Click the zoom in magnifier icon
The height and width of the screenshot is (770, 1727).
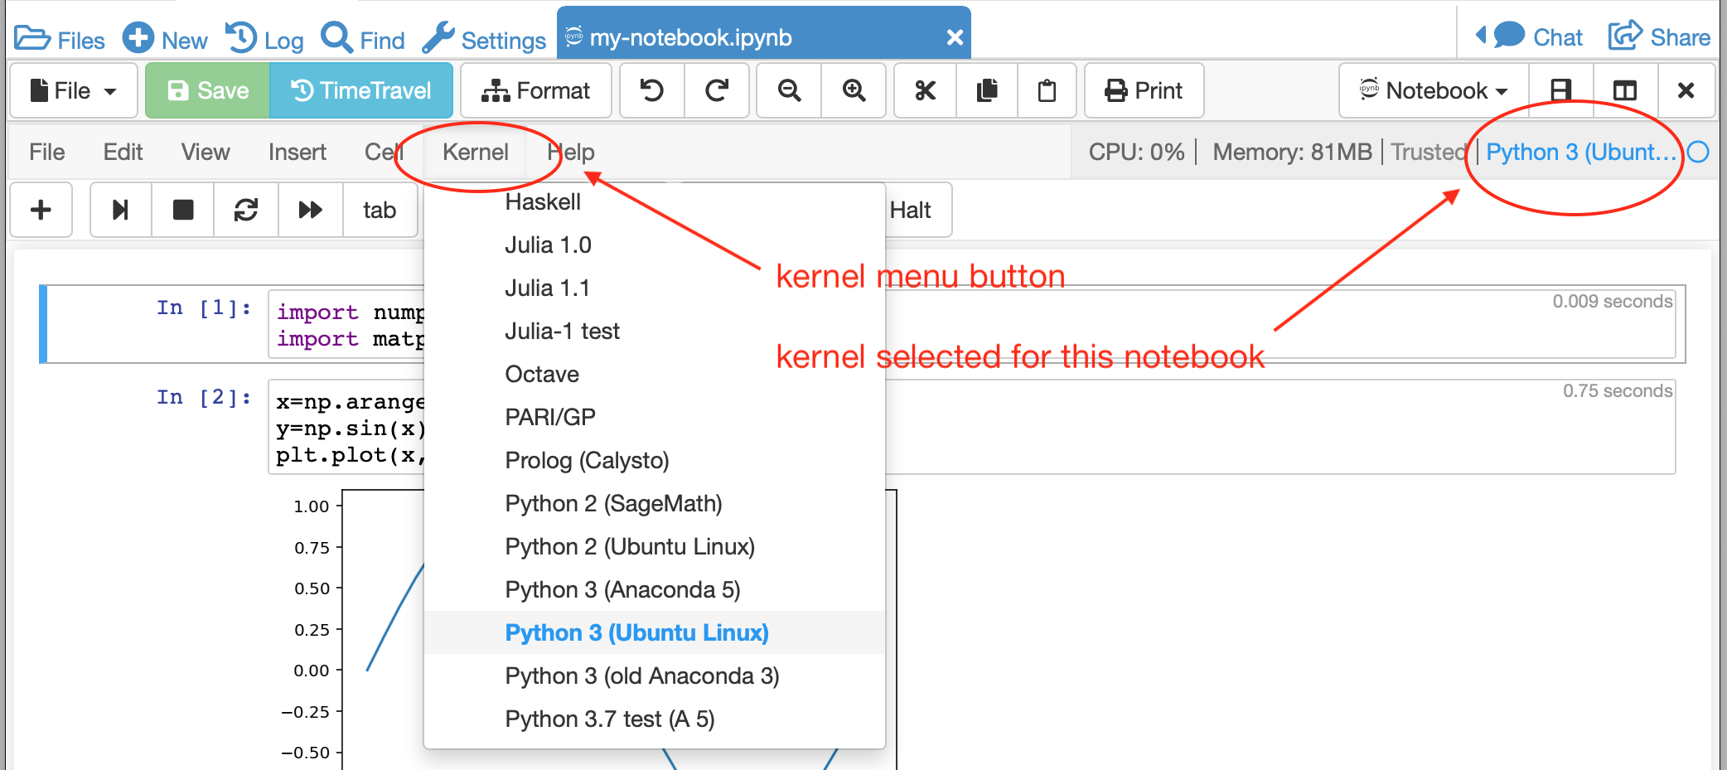[x=854, y=90]
